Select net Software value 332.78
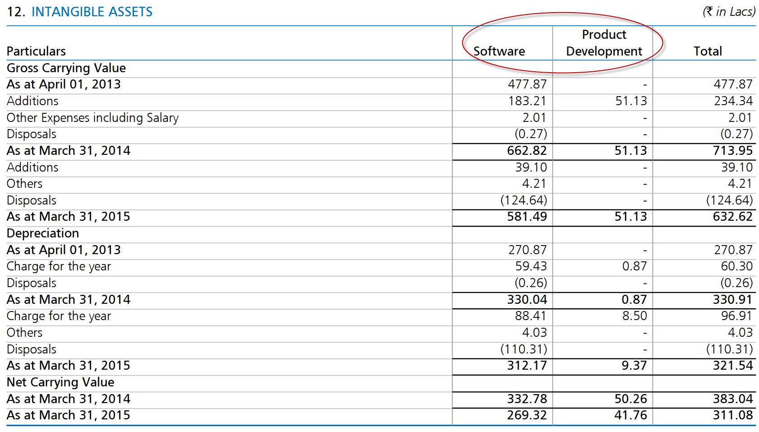This screenshot has width=759, height=432. pos(527,399)
